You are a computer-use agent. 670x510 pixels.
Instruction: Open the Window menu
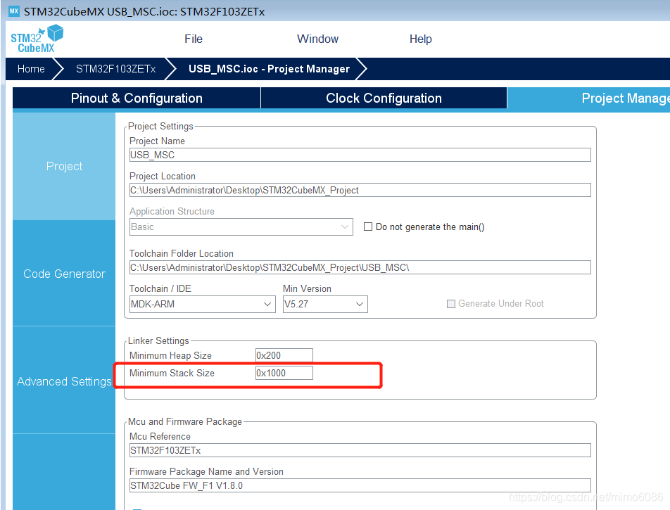[x=317, y=39]
